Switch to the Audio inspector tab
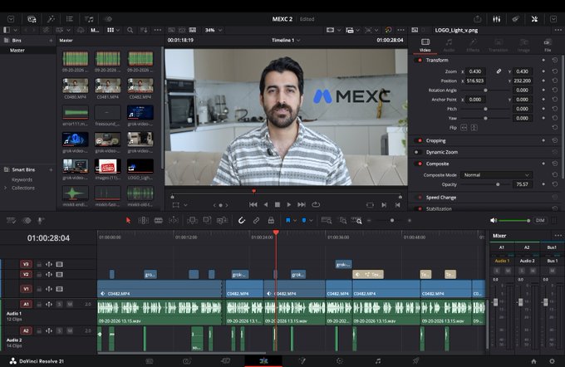The width and height of the screenshot is (565, 367). coord(449,46)
